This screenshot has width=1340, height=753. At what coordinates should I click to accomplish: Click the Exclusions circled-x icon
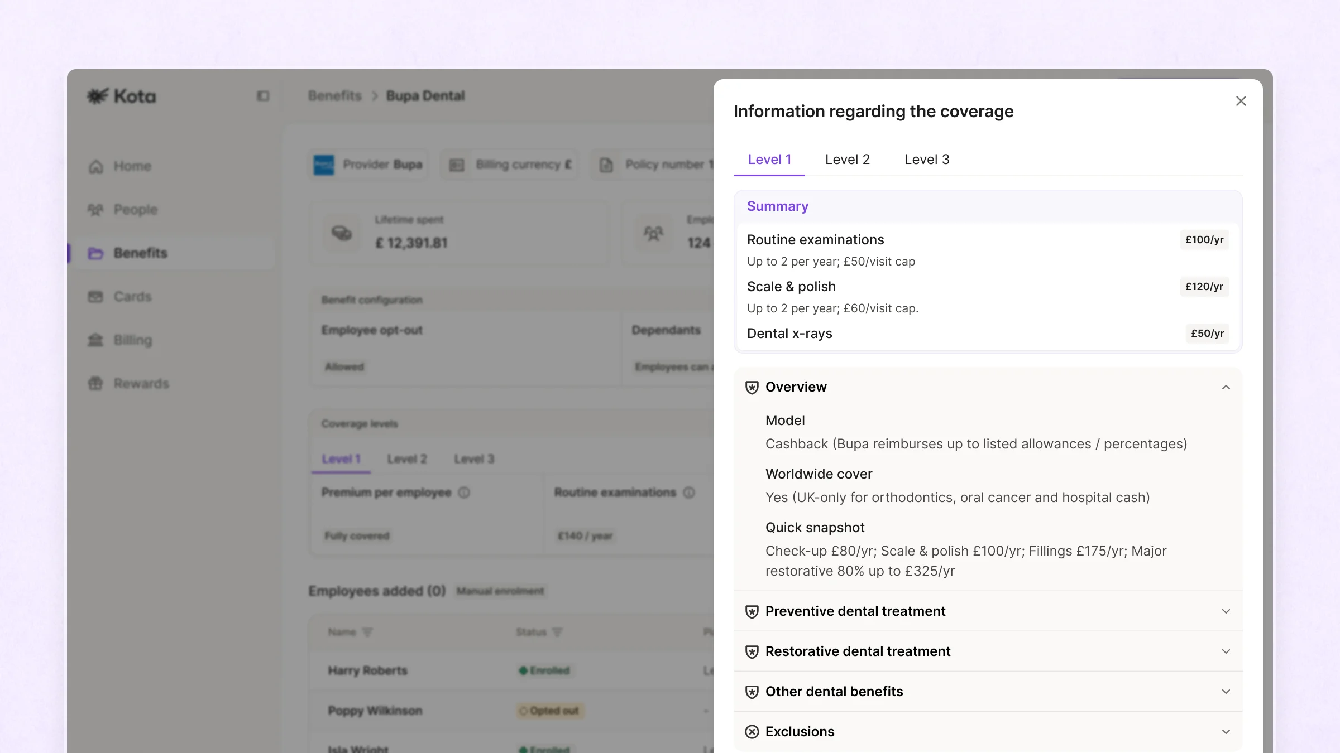pos(752,732)
